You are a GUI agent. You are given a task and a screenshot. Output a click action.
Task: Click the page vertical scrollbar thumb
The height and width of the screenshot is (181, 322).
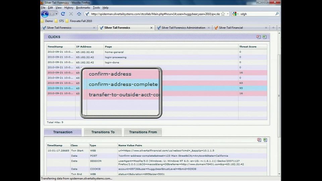coord(279,96)
